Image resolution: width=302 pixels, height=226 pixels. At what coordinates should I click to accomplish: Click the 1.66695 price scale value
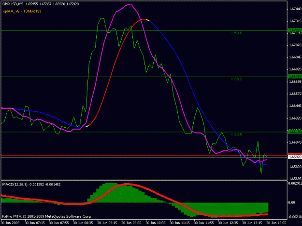pyautogui.click(x=295, y=81)
